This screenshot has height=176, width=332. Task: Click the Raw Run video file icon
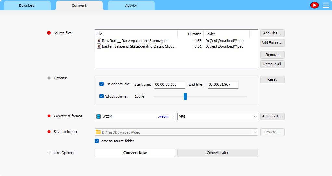click(99, 41)
